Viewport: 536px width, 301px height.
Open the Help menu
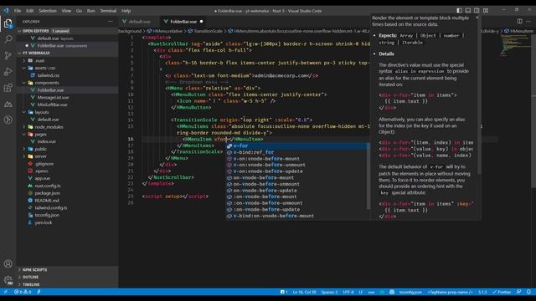tap(126, 11)
